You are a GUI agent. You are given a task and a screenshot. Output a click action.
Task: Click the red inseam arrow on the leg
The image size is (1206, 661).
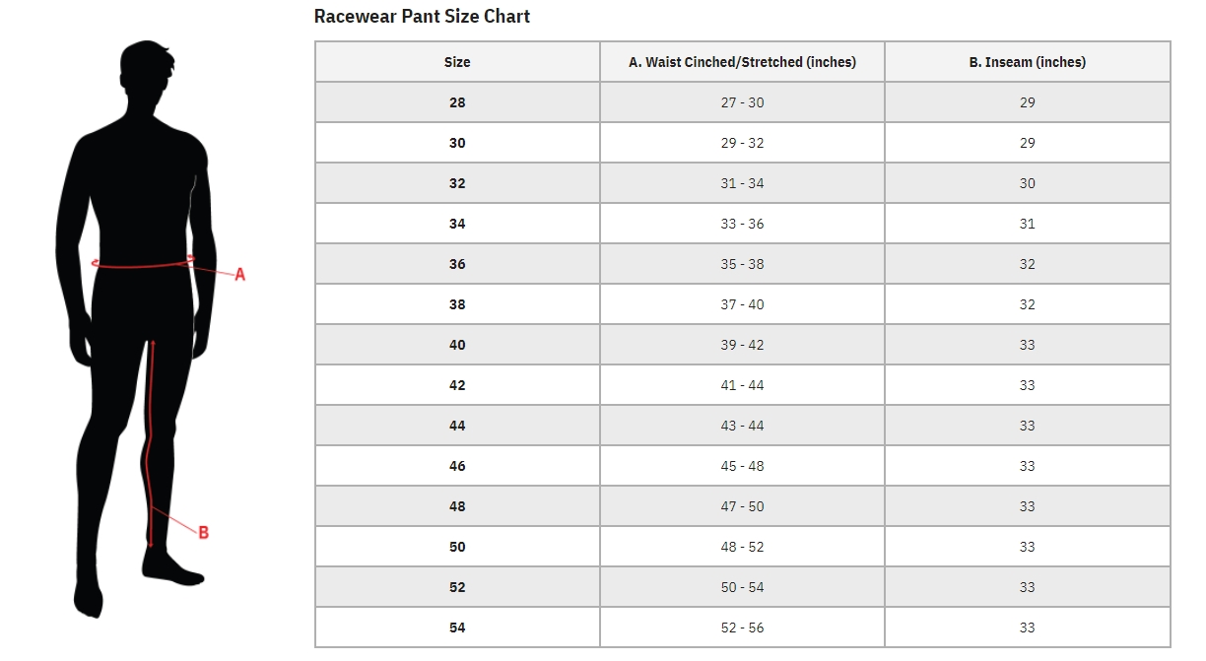point(151,443)
